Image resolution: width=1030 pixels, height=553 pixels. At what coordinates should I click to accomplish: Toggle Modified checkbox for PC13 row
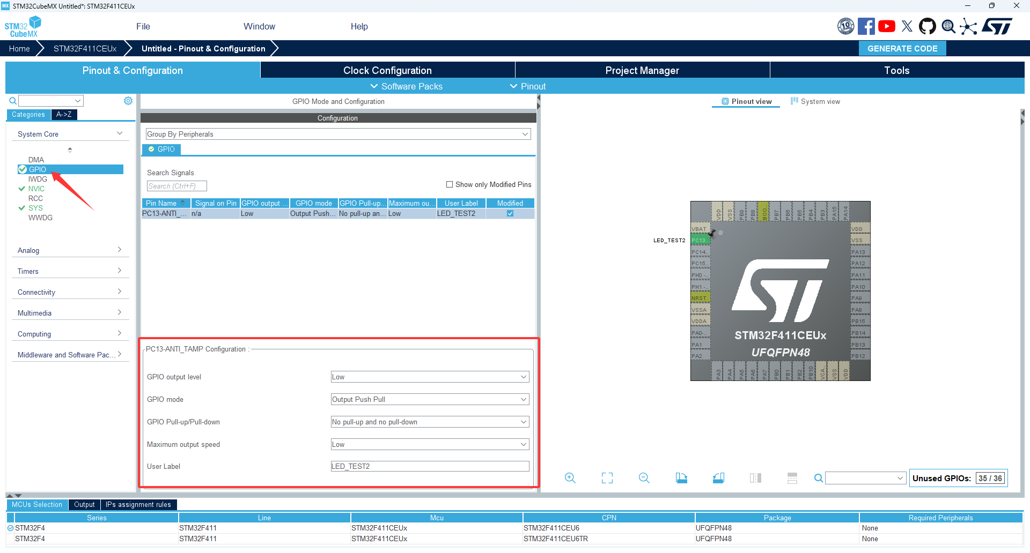(x=510, y=213)
